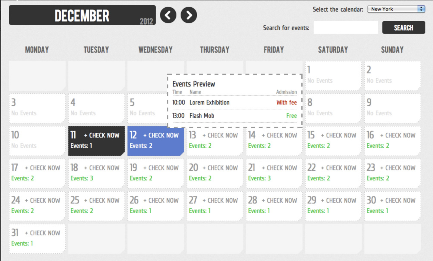Click December 1 Saturday cell
This screenshot has width=433, height=261.
point(333,75)
